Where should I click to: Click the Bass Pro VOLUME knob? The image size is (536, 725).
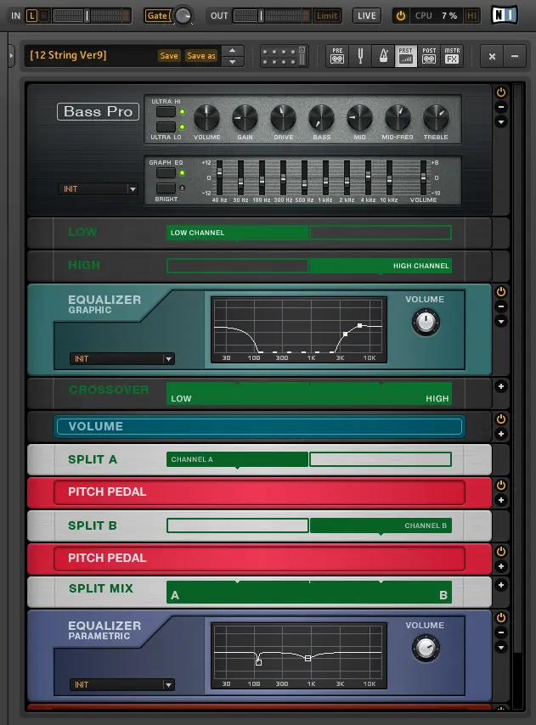click(x=206, y=117)
